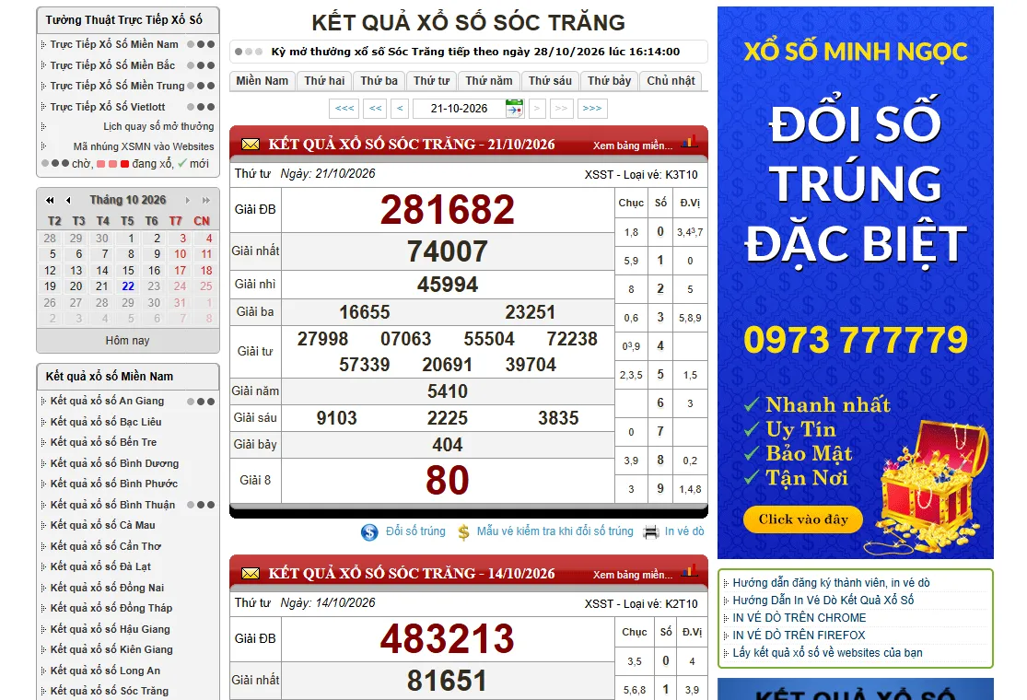Open Kết quả xổ số Sóc Trăng
1027x700 pixels.
click(x=110, y=691)
